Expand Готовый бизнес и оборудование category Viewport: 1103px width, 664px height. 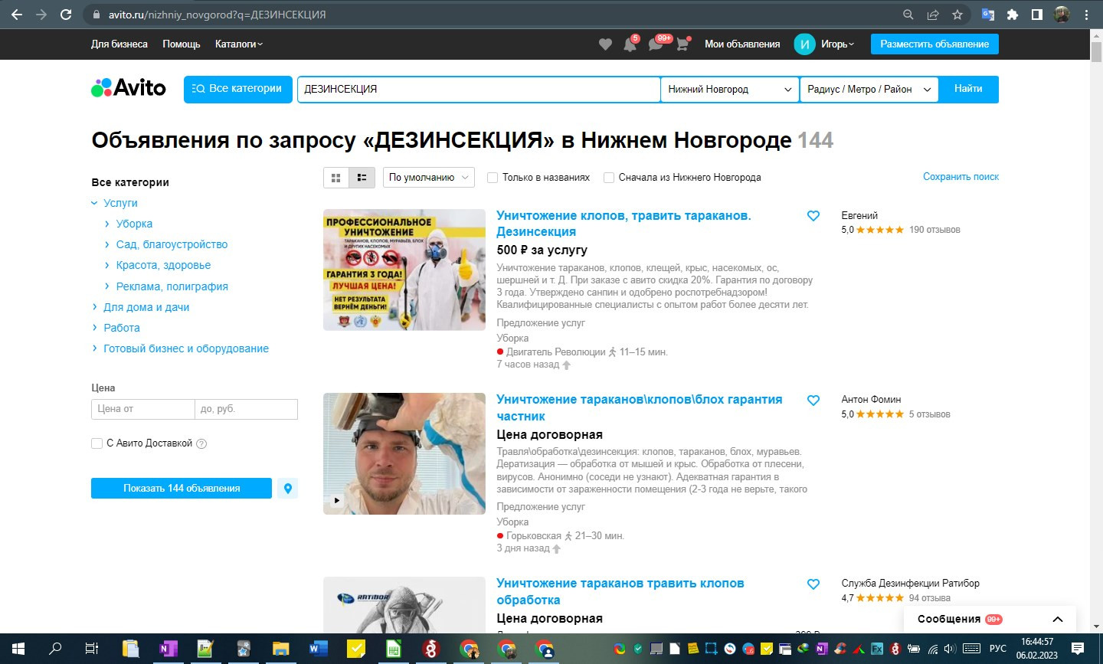(94, 348)
